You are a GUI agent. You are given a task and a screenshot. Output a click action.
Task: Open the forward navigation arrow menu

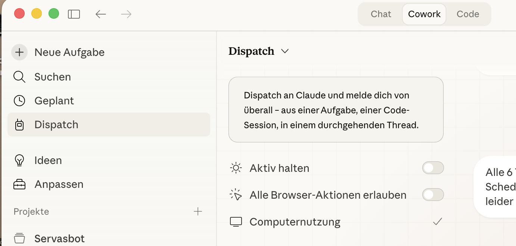point(126,14)
